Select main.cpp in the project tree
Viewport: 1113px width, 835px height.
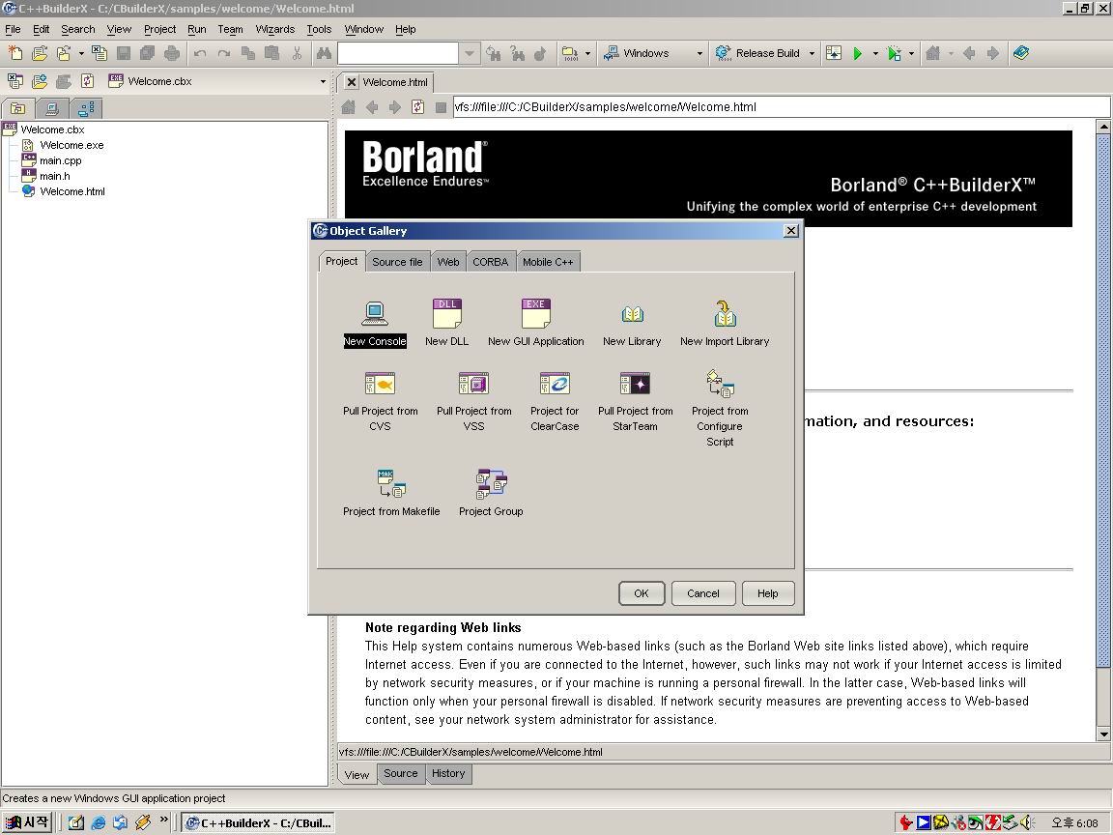(60, 160)
